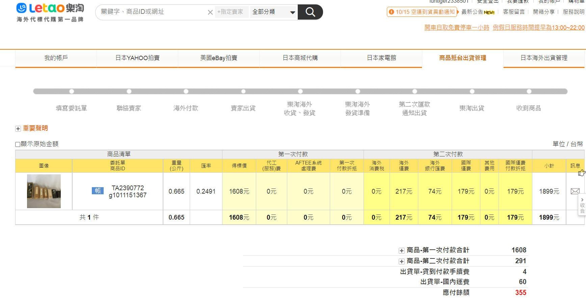Open the 日本海外出貨管理 tab

point(543,58)
